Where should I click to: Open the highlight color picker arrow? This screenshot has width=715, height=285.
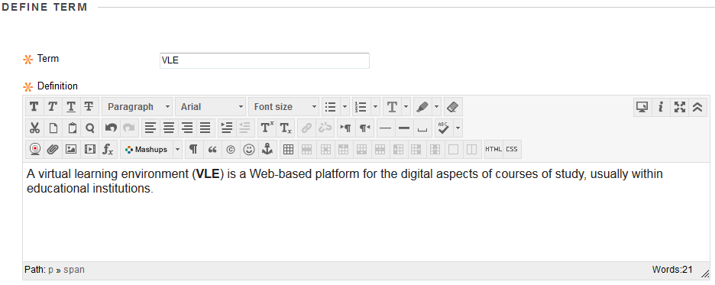(x=436, y=107)
